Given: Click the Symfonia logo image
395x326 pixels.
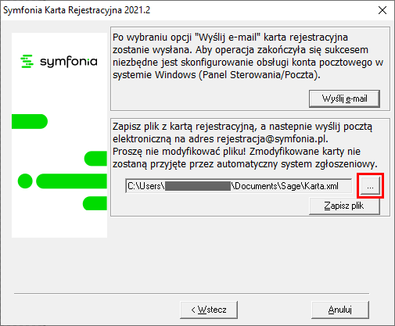Looking at the screenshot, I should (59, 61).
